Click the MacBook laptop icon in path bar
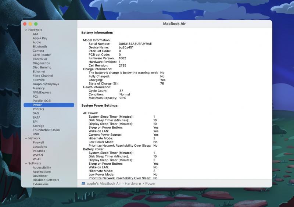 83,183
